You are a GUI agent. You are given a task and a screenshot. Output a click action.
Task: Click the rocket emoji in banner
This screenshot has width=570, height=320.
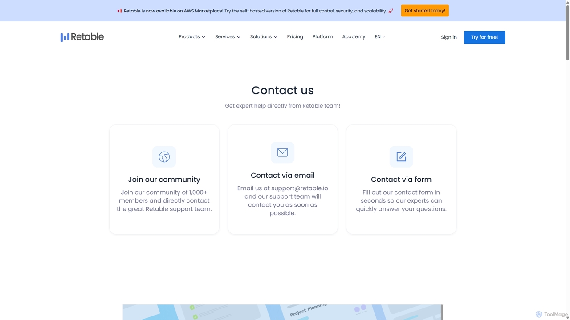[x=391, y=11]
